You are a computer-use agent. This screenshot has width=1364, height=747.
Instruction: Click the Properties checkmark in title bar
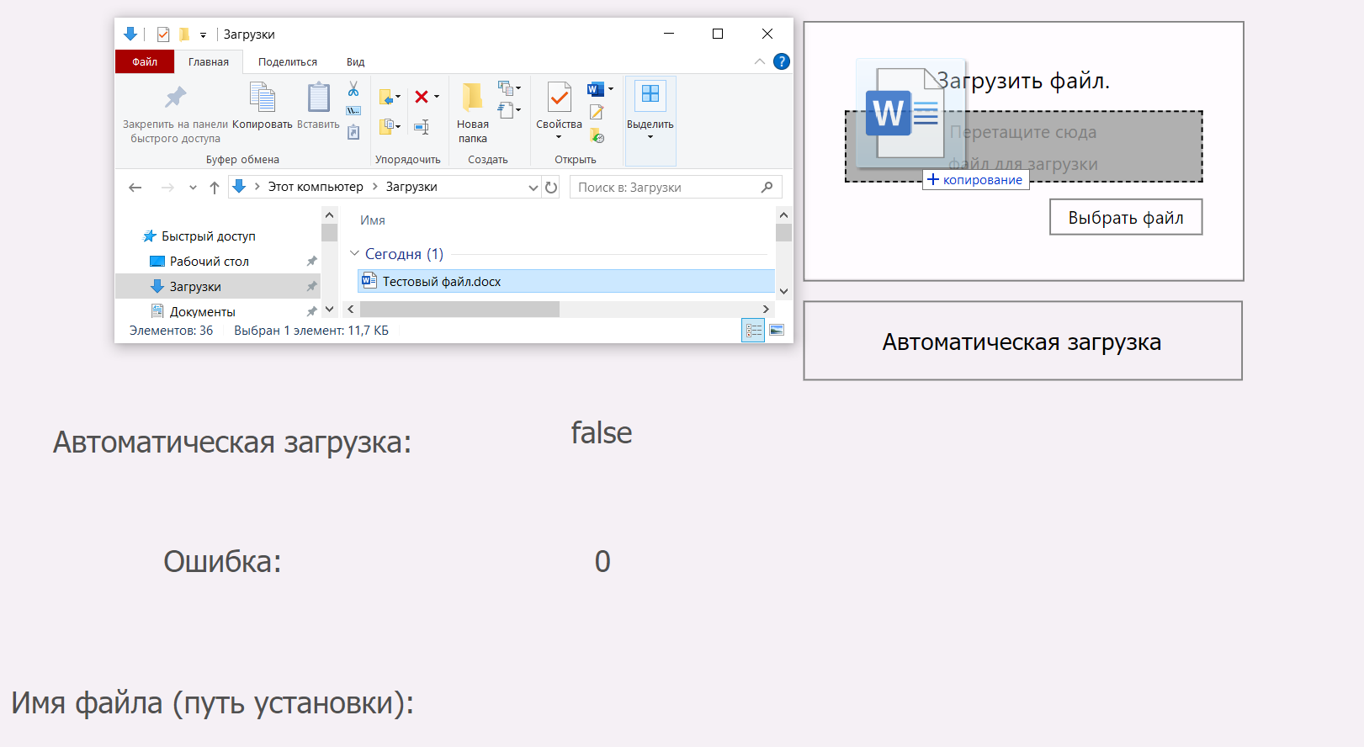click(x=163, y=34)
